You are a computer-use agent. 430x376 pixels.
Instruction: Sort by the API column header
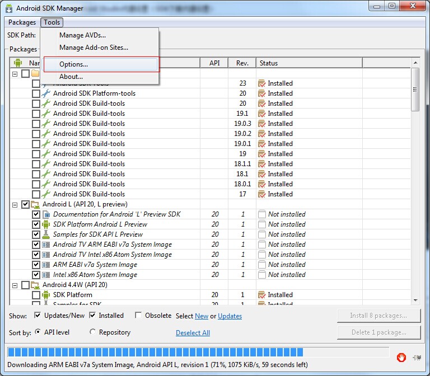click(214, 63)
